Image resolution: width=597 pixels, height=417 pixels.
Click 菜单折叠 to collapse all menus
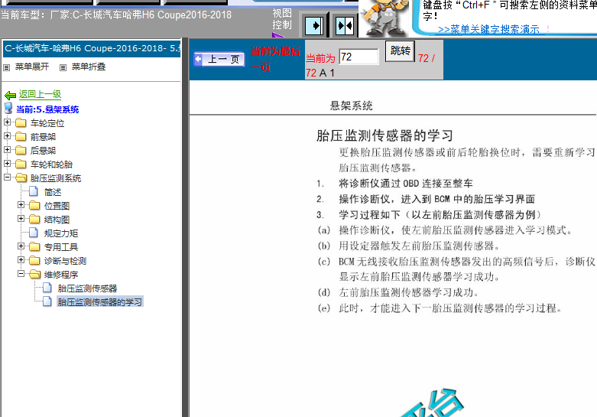tap(89, 67)
